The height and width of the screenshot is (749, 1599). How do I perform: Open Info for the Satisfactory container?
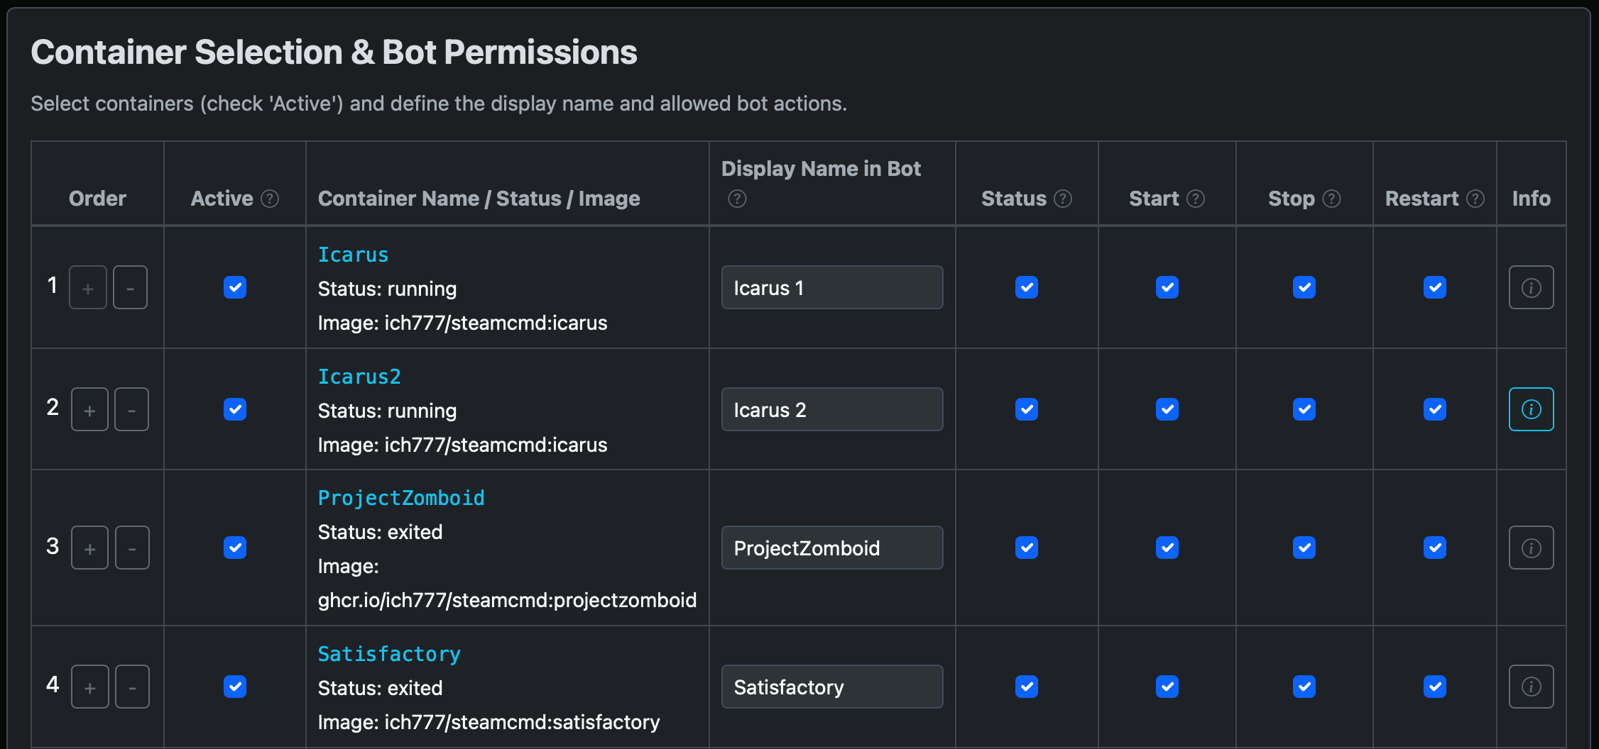[x=1531, y=686]
